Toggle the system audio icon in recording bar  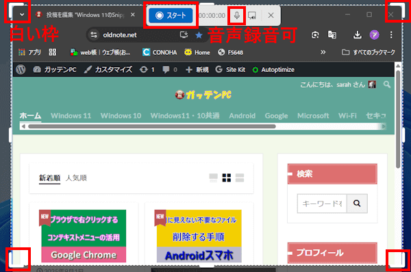coord(252,16)
